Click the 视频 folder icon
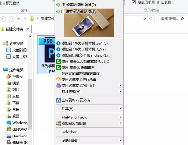188x145 pixels. point(9,83)
